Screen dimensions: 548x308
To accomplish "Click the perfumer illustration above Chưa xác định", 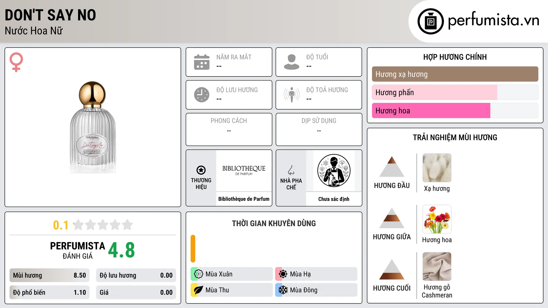I will [x=334, y=171].
